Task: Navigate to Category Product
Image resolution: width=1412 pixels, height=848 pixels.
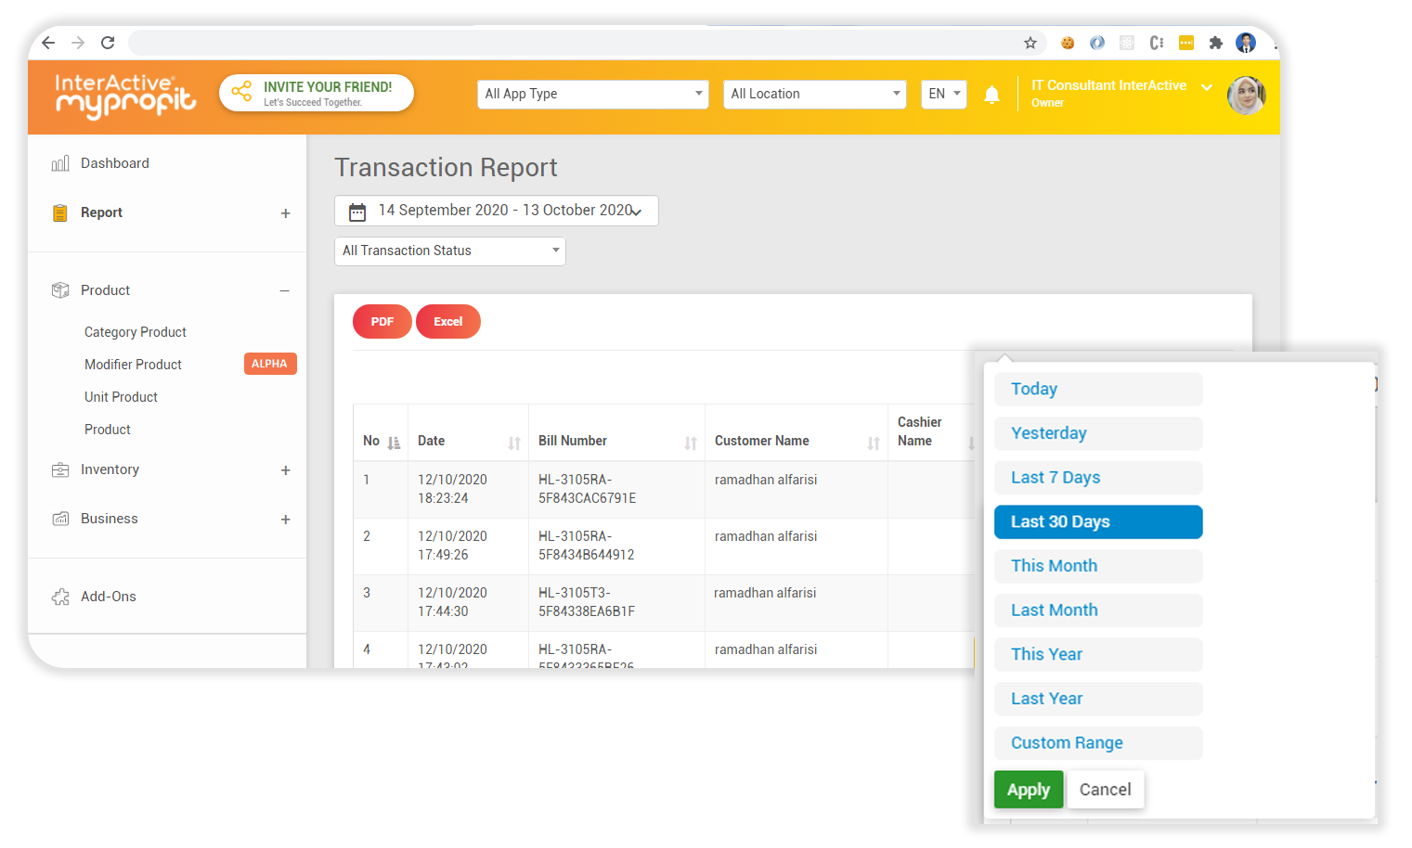Action: 135,331
